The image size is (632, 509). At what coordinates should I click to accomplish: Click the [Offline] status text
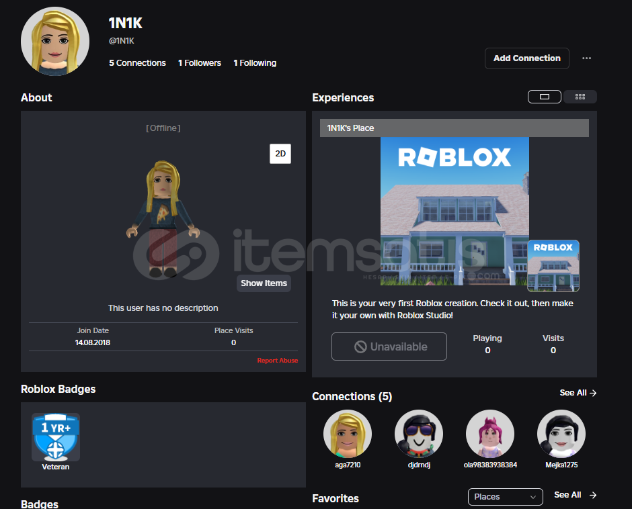tap(163, 128)
